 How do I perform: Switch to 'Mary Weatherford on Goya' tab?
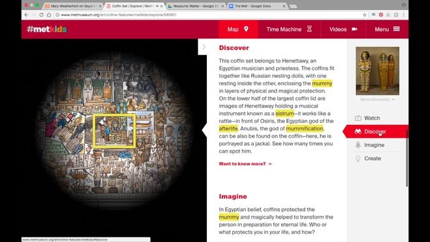73,6
